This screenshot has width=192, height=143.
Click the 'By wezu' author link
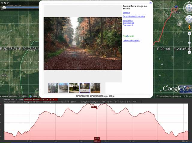(x=126, y=13)
